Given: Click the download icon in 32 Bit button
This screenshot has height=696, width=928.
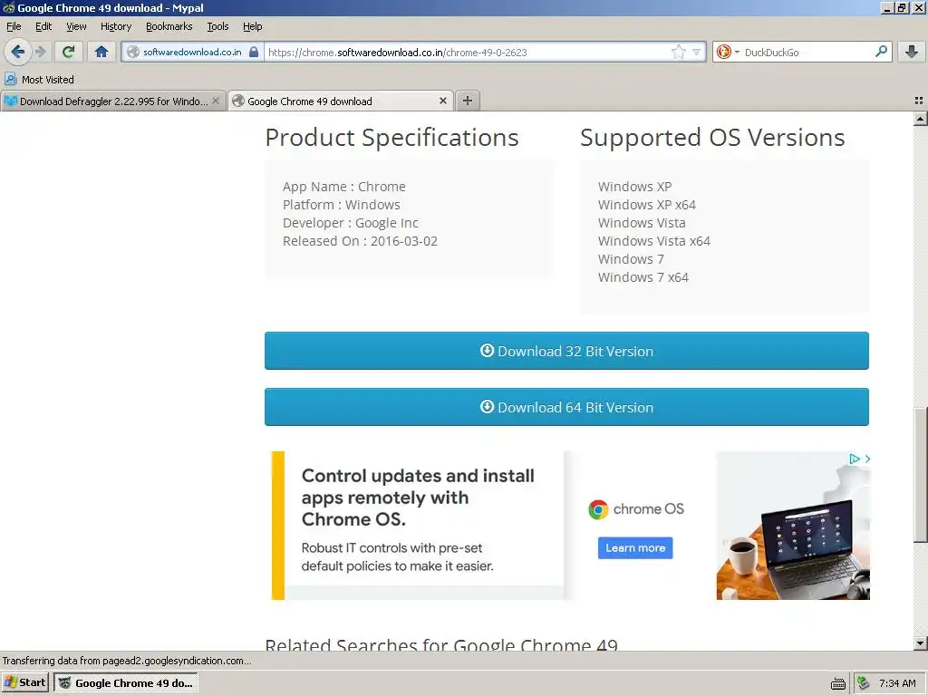Looking at the screenshot, I should tap(487, 351).
